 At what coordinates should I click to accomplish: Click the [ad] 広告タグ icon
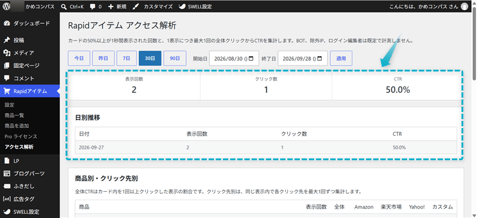[x=7, y=199]
